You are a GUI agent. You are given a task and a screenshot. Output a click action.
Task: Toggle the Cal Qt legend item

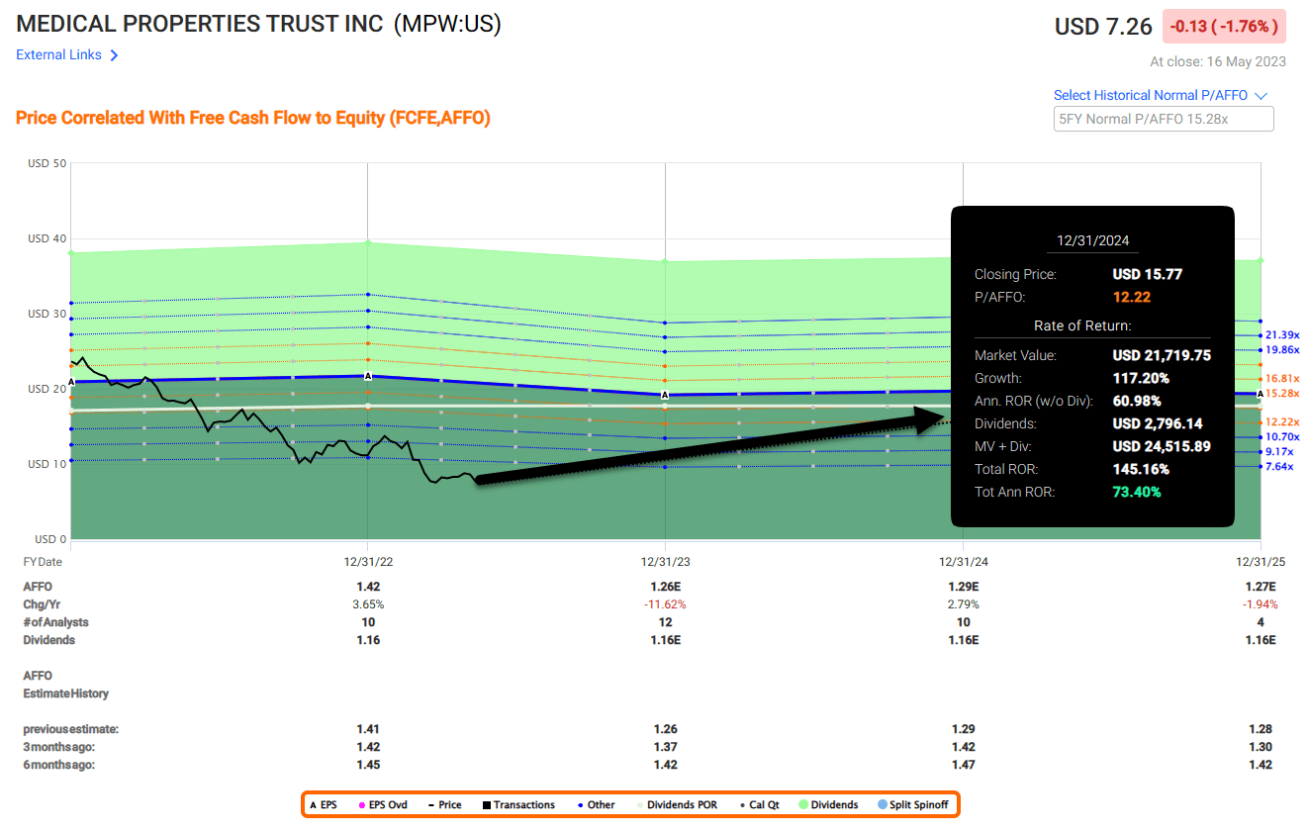pyautogui.click(x=759, y=805)
